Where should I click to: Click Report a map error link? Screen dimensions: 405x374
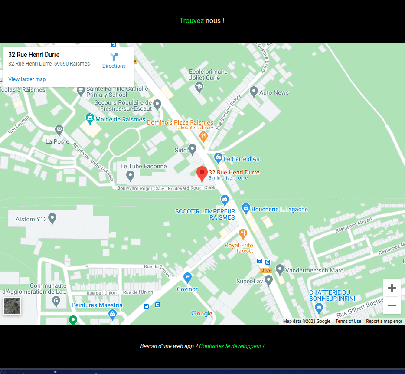click(384, 321)
